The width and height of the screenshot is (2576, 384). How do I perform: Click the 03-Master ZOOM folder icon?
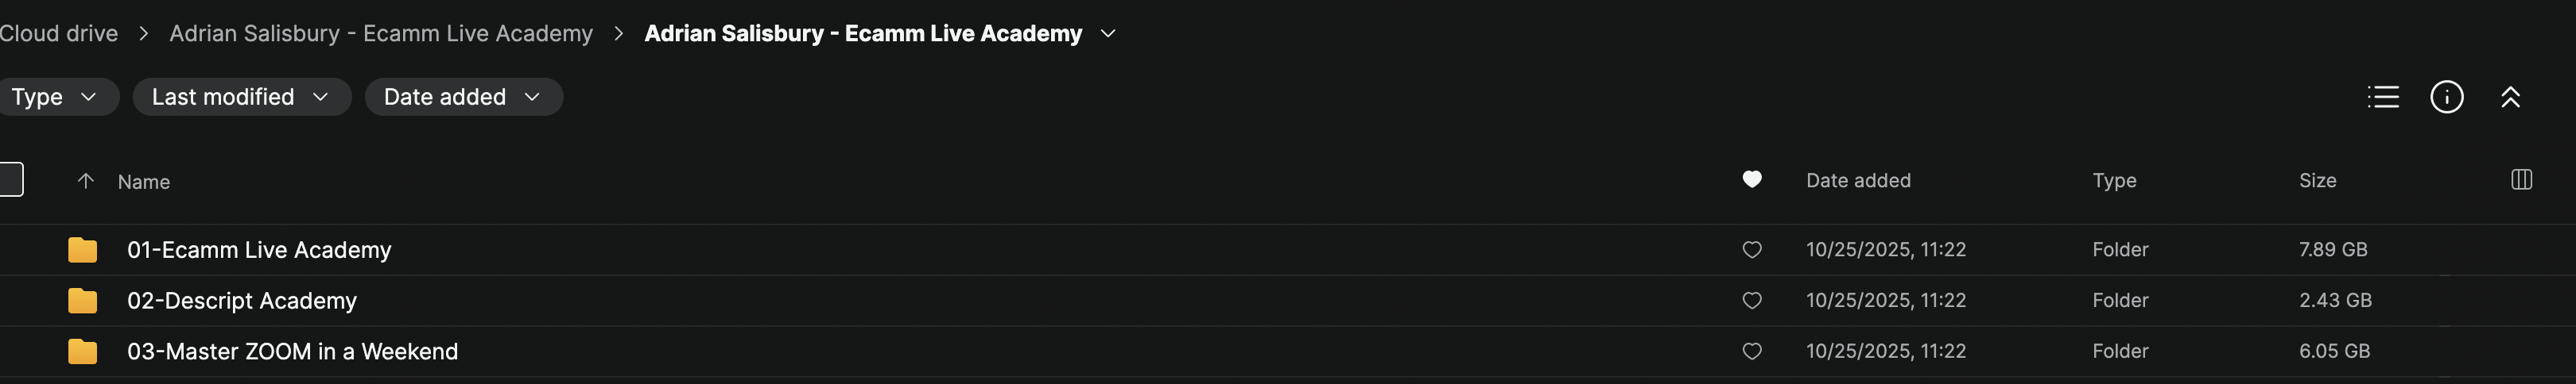(x=82, y=351)
